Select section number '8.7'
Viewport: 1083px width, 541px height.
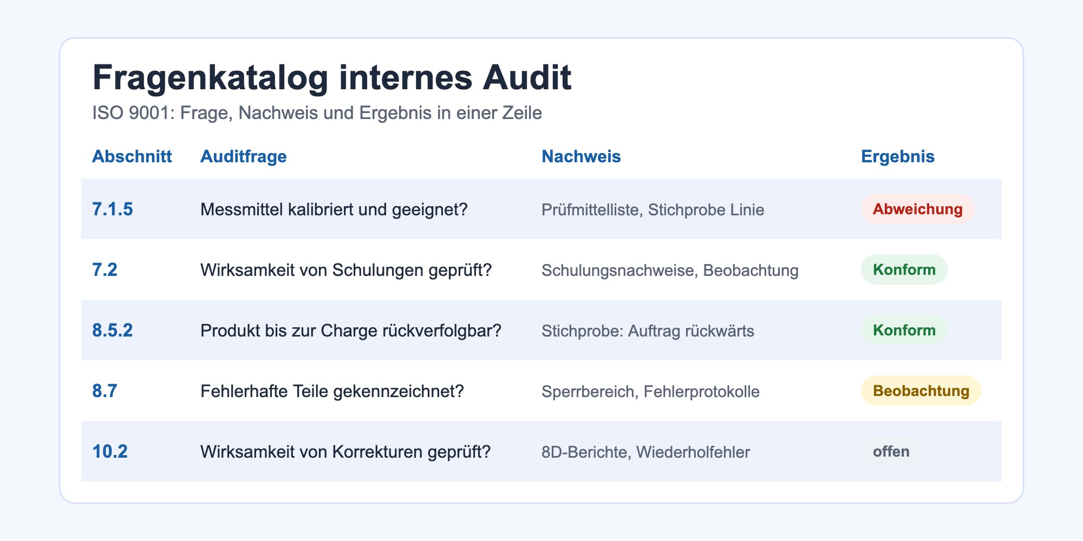pos(105,391)
